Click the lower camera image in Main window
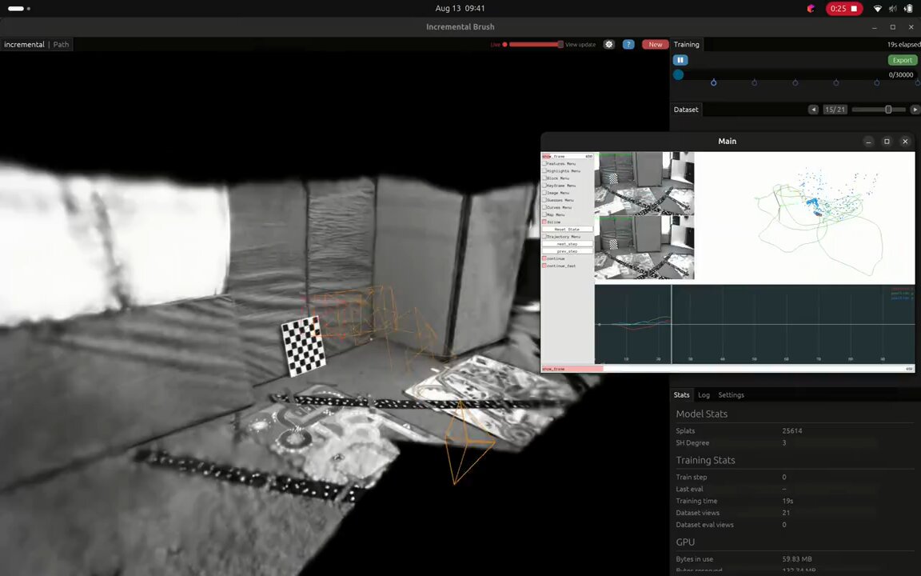This screenshot has height=576, width=921. click(644, 247)
